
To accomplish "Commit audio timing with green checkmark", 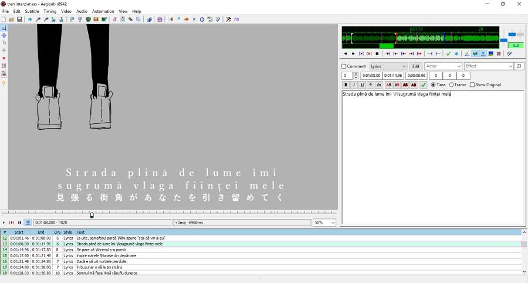I will coord(448,54).
